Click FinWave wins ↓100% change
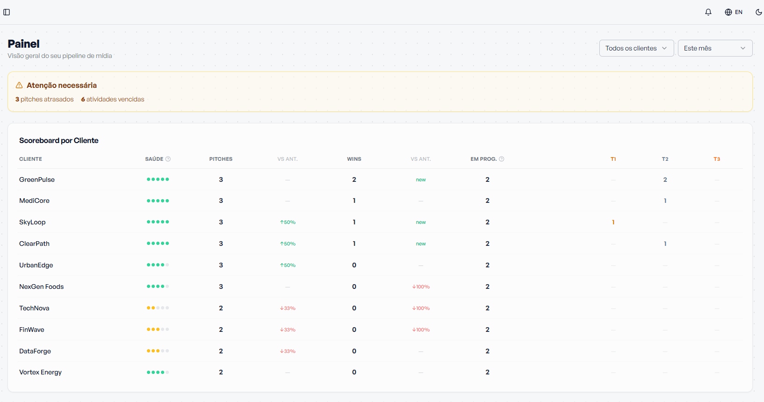The image size is (764, 402). 421,330
